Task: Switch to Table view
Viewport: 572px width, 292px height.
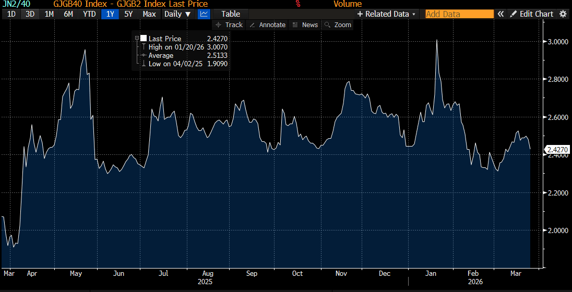Action: coord(231,14)
